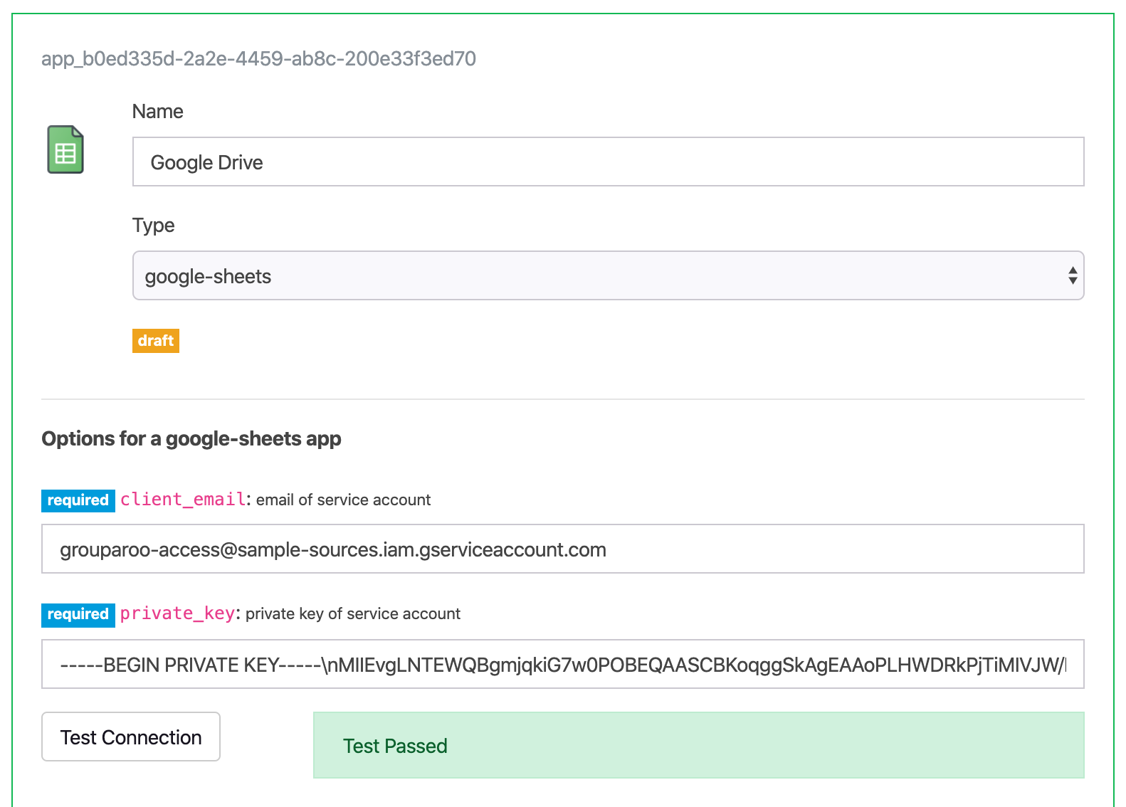
Task: Click the private_key option label
Action: (x=177, y=613)
